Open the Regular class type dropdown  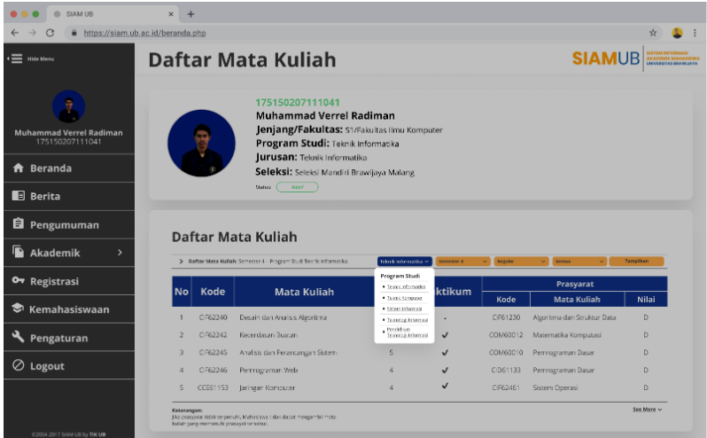coord(520,262)
